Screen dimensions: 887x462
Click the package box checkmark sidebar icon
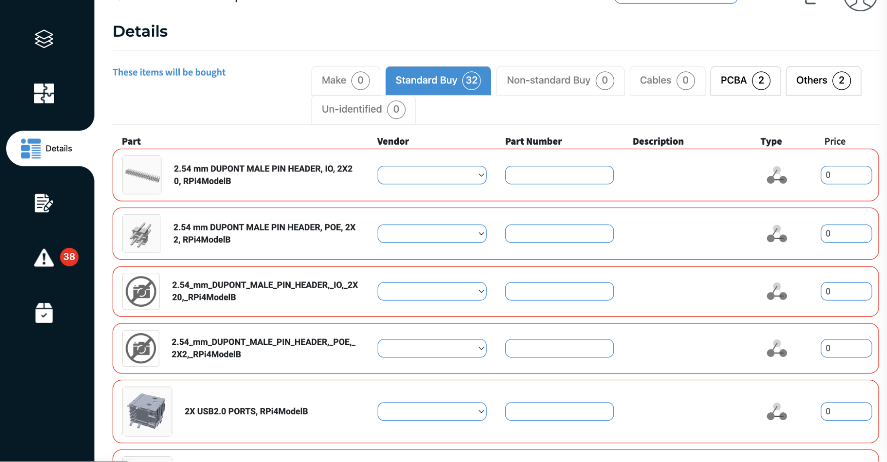coord(44,313)
